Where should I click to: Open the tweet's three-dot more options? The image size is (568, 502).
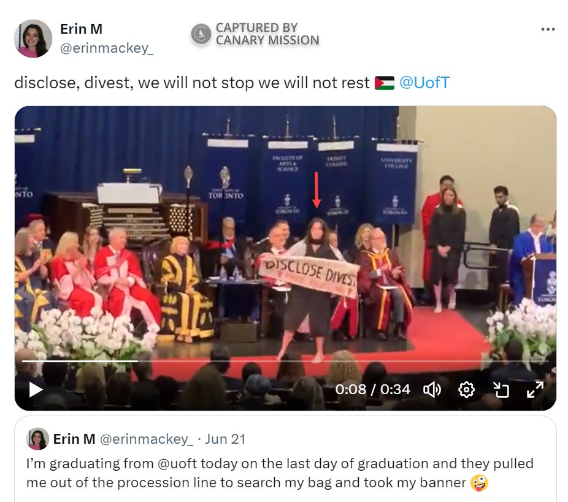pyautogui.click(x=548, y=29)
